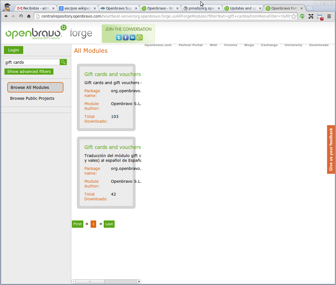The width and height of the screenshot is (336, 285).
Task: Open the LinkedIn social icon
Action: [132, 37]
